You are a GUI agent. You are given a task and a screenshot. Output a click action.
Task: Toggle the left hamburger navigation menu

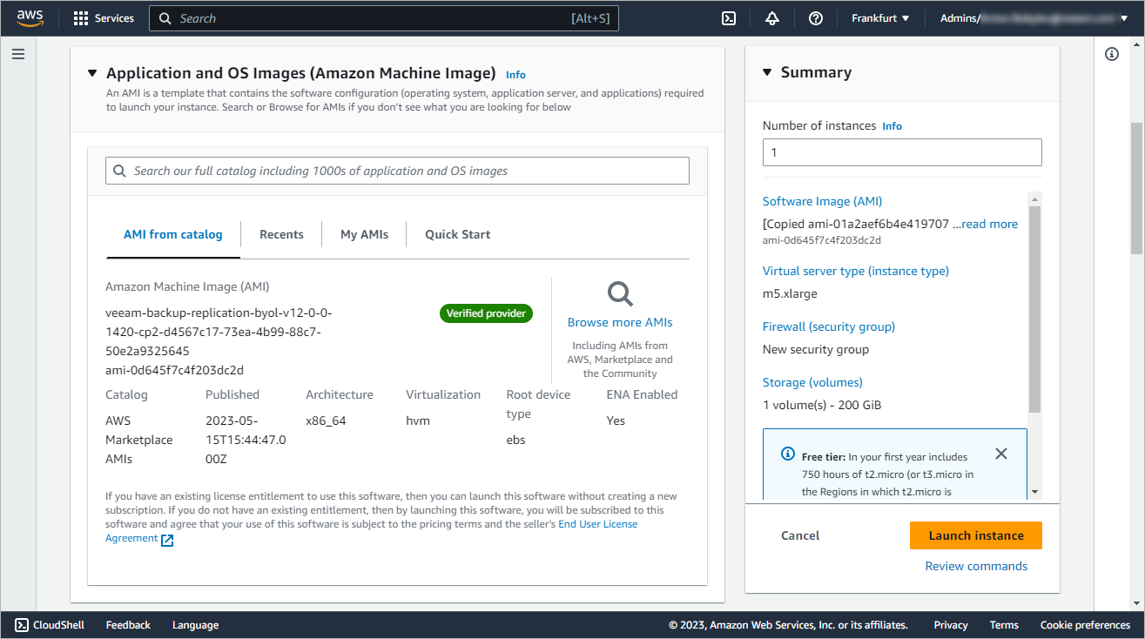[x=18, y=54]
